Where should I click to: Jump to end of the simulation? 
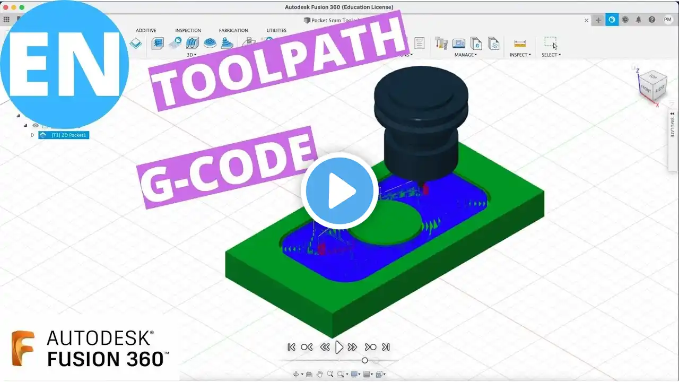click(x=386, y=347)
